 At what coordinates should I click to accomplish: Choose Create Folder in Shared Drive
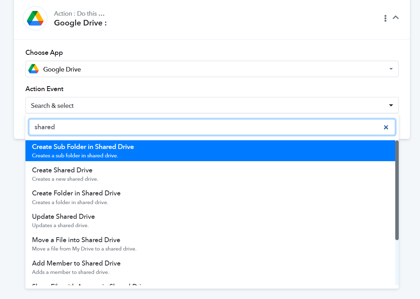(210, 197)
